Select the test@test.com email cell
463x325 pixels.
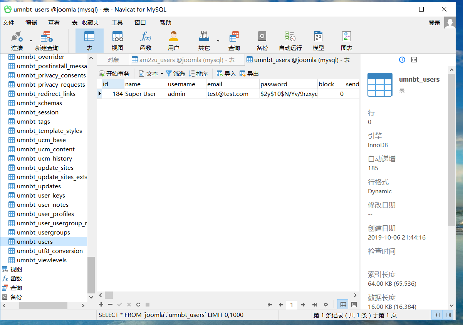point(233,94)
